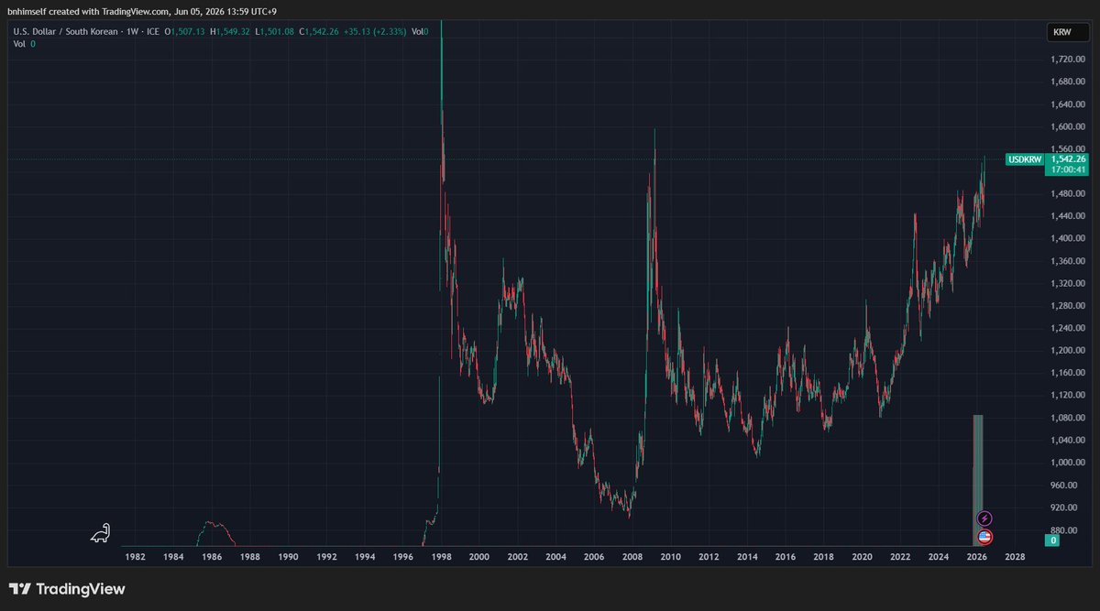1100x611 pixels.
Task: Click the Vol 0 indicator legend row
Action: 24,43
